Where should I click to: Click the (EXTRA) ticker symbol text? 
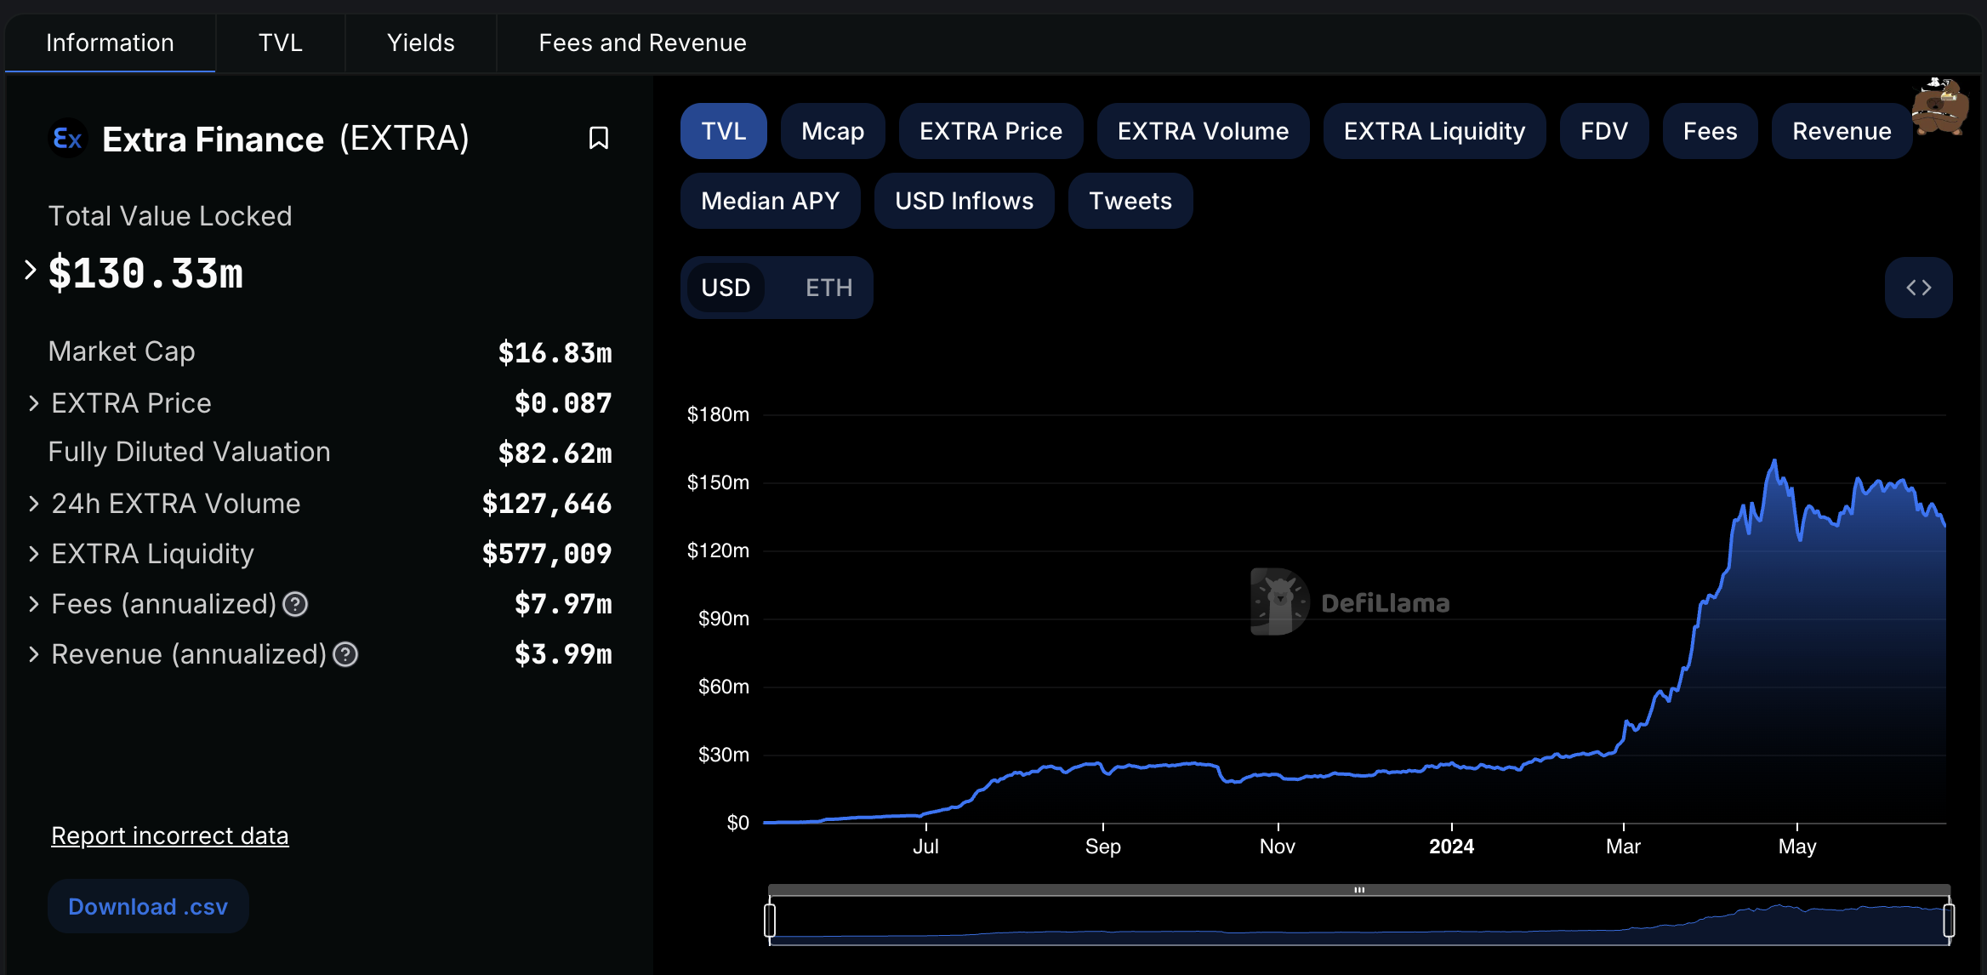(x=404, y=138)
